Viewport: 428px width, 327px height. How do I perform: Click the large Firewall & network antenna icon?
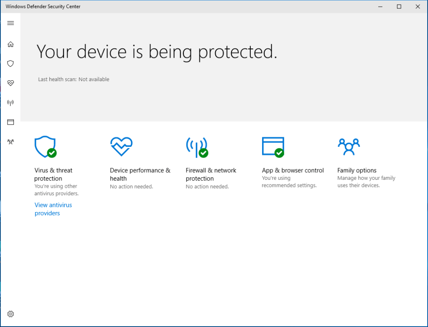click(197, 147)
